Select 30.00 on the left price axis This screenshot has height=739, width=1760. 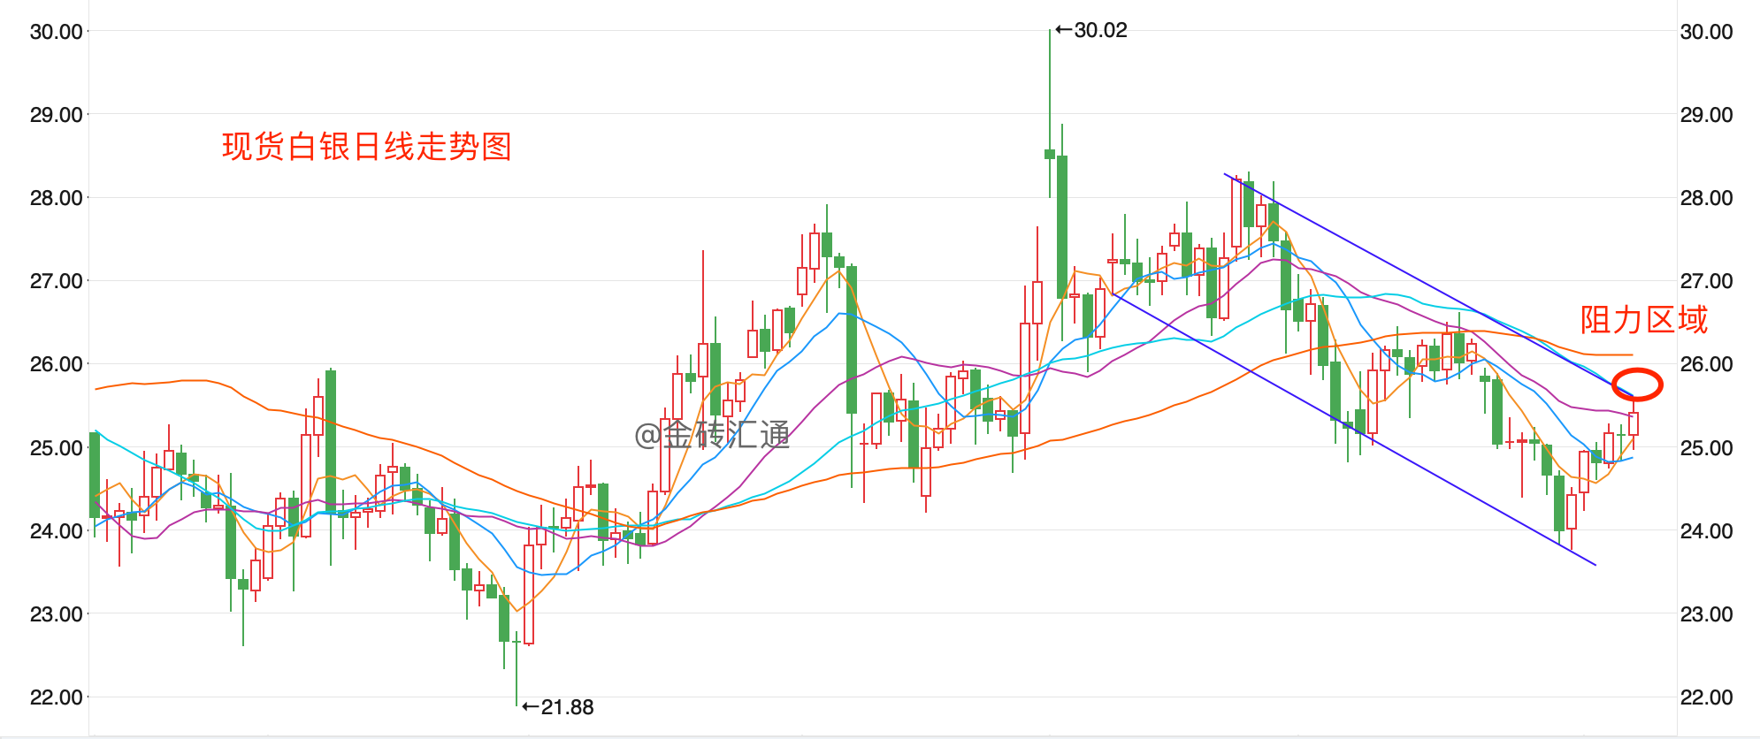pyautogui.click(x=57, y=32)
